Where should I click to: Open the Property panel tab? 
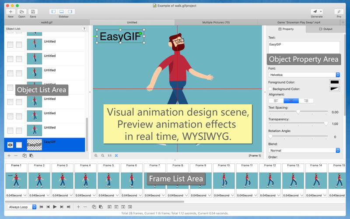[x=286, y=29]
